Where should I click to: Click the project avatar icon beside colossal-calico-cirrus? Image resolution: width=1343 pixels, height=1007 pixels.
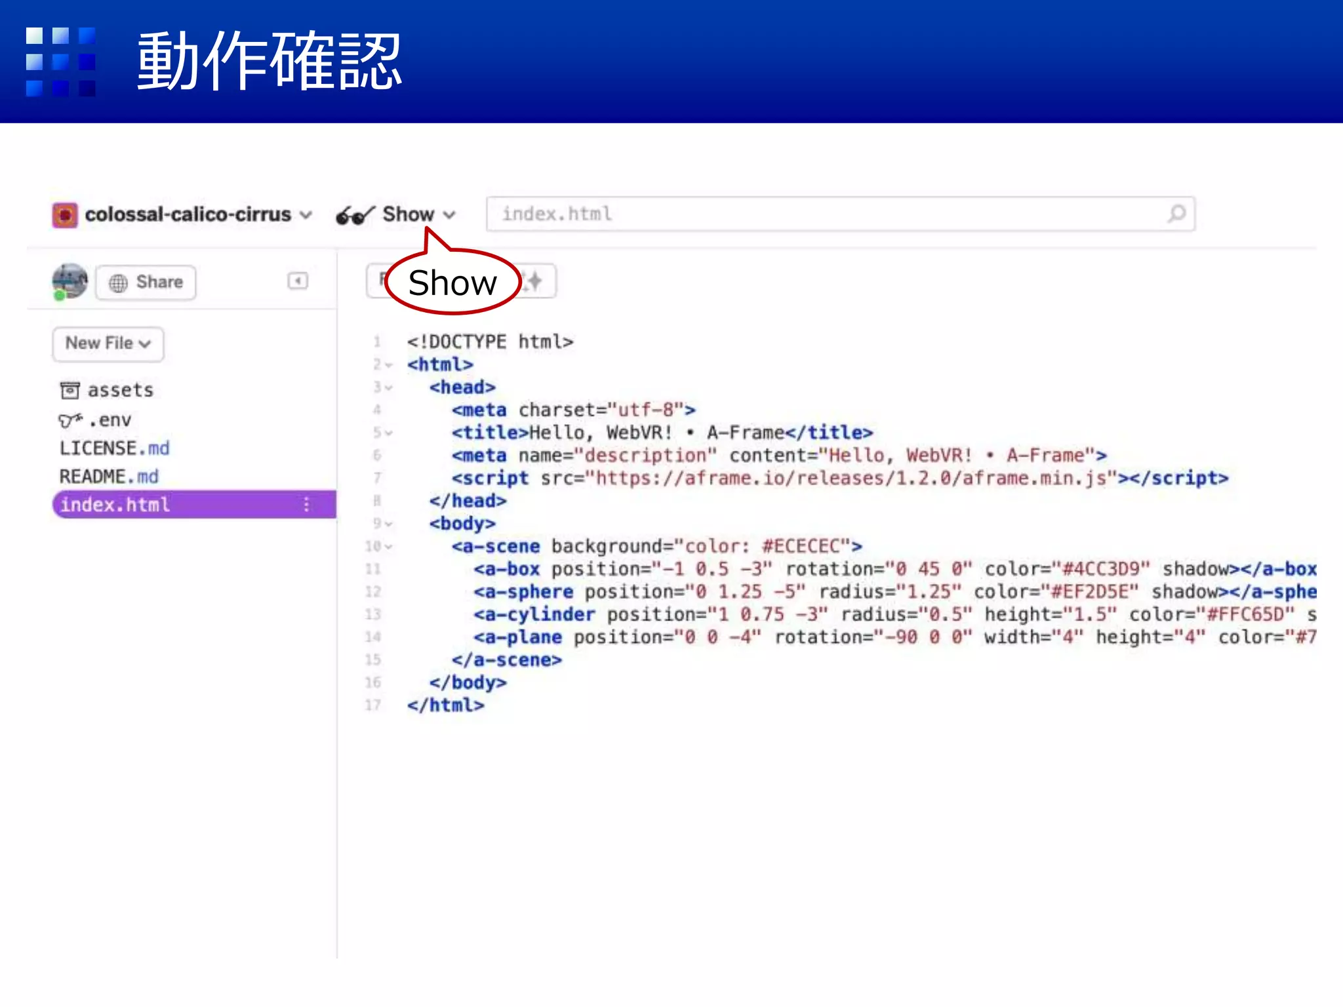click(x=65, y=214)
